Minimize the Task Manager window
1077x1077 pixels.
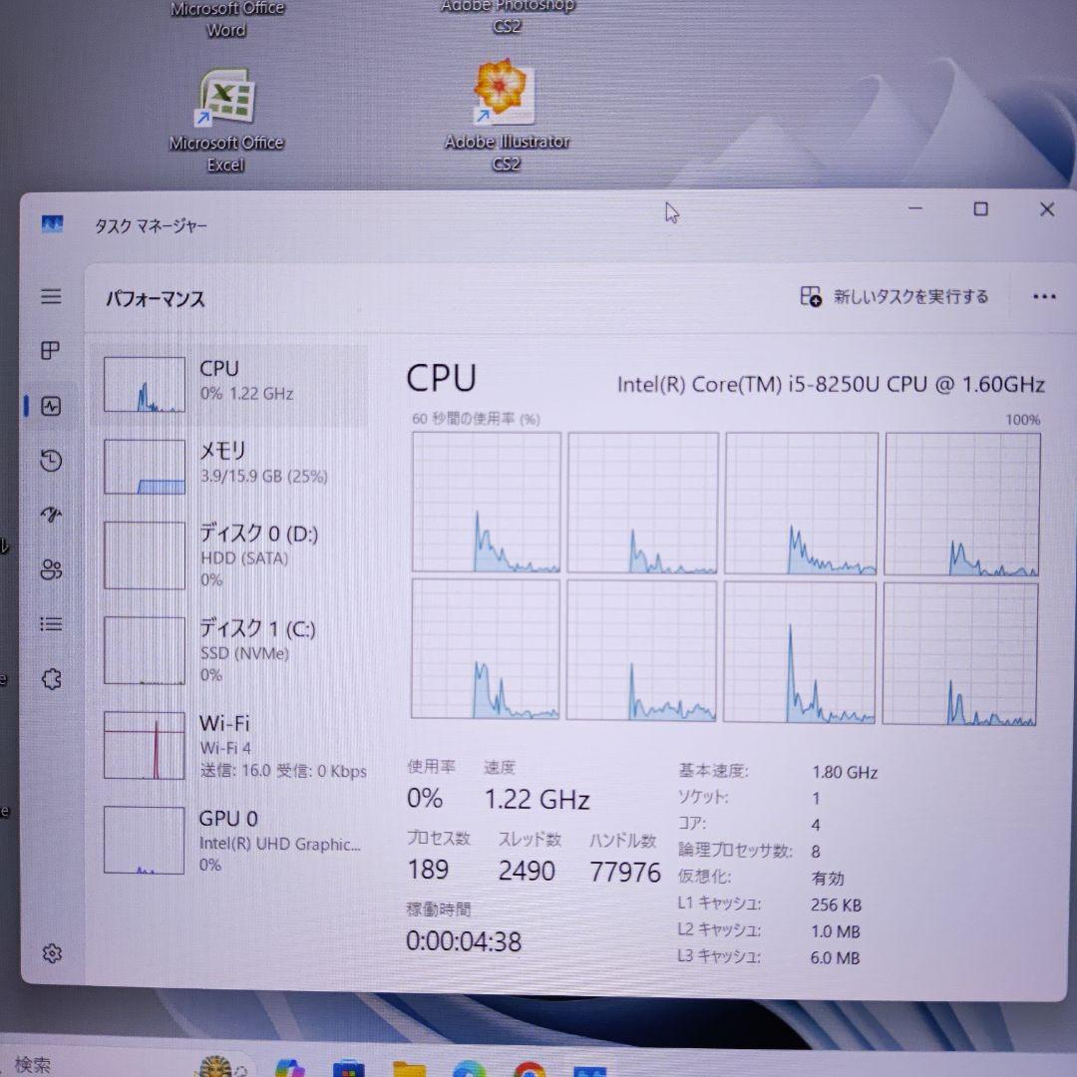[914, 208]
